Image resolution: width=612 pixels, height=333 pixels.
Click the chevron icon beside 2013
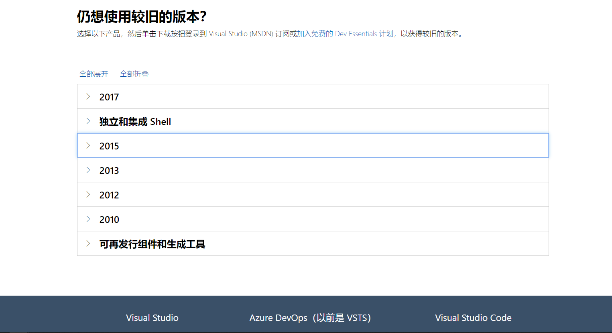(88, 170)
